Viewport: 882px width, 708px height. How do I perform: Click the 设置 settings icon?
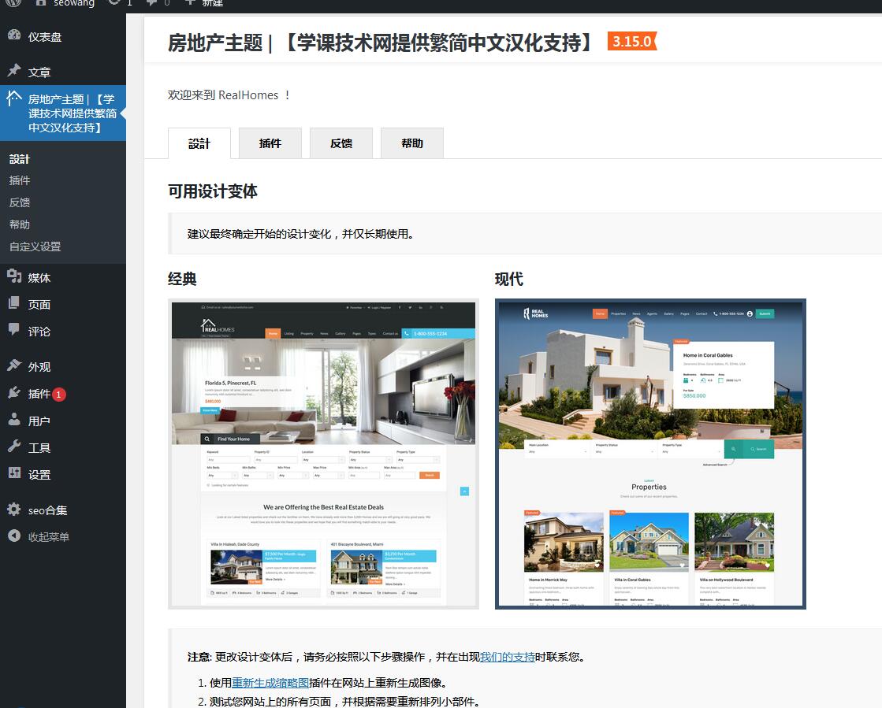tap(14, 473)
